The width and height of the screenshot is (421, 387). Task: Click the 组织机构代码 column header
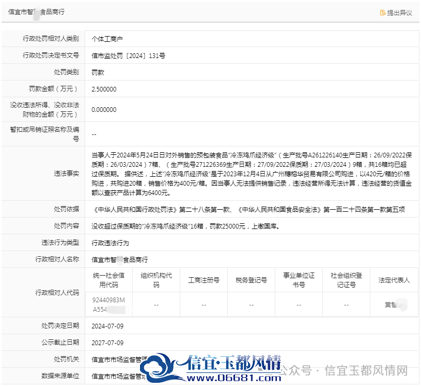pyautogui.click(x=156, y=280)
